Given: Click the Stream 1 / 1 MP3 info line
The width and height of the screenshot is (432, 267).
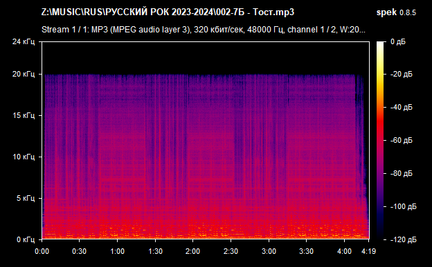Looking at the screenshot, I should tap(204, 30).
